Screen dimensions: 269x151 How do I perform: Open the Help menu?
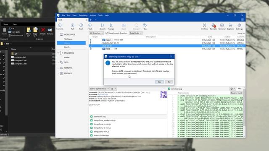point(106,16)
